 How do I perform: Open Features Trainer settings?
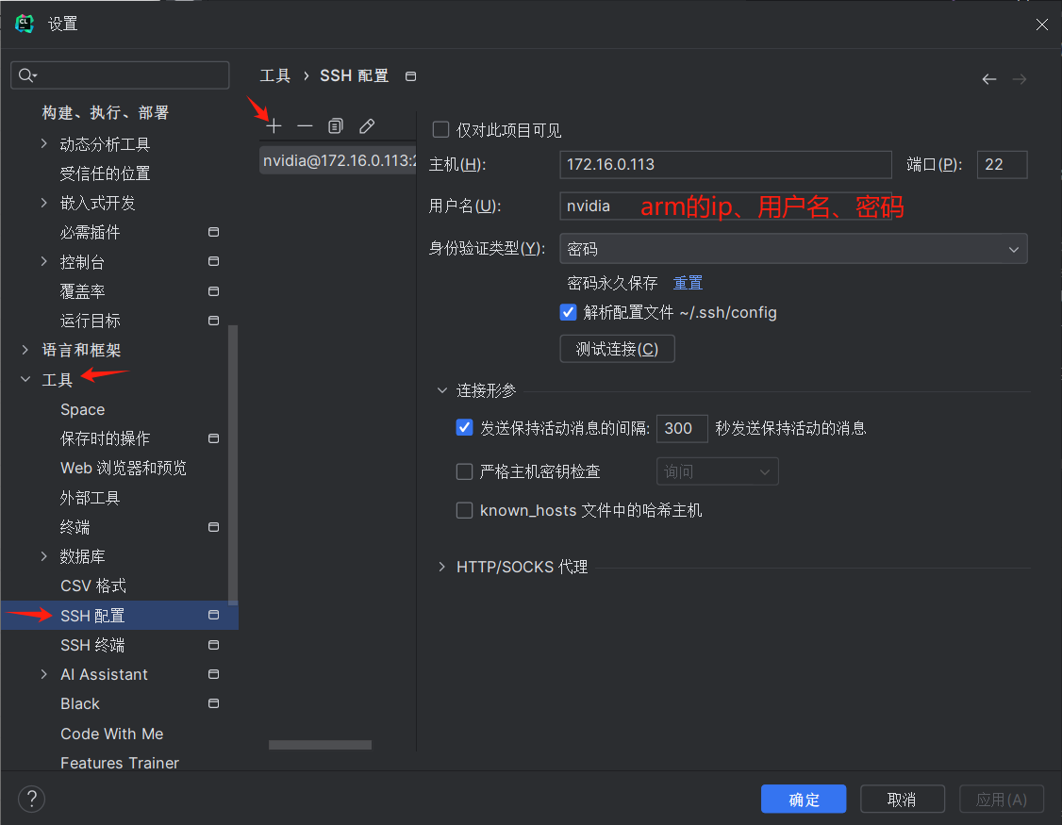coord(120,764)
